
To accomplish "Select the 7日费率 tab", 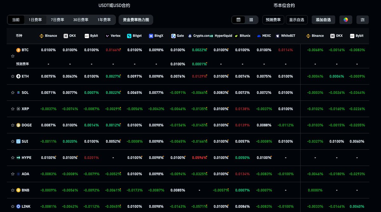I will click(x=57, y=20).
